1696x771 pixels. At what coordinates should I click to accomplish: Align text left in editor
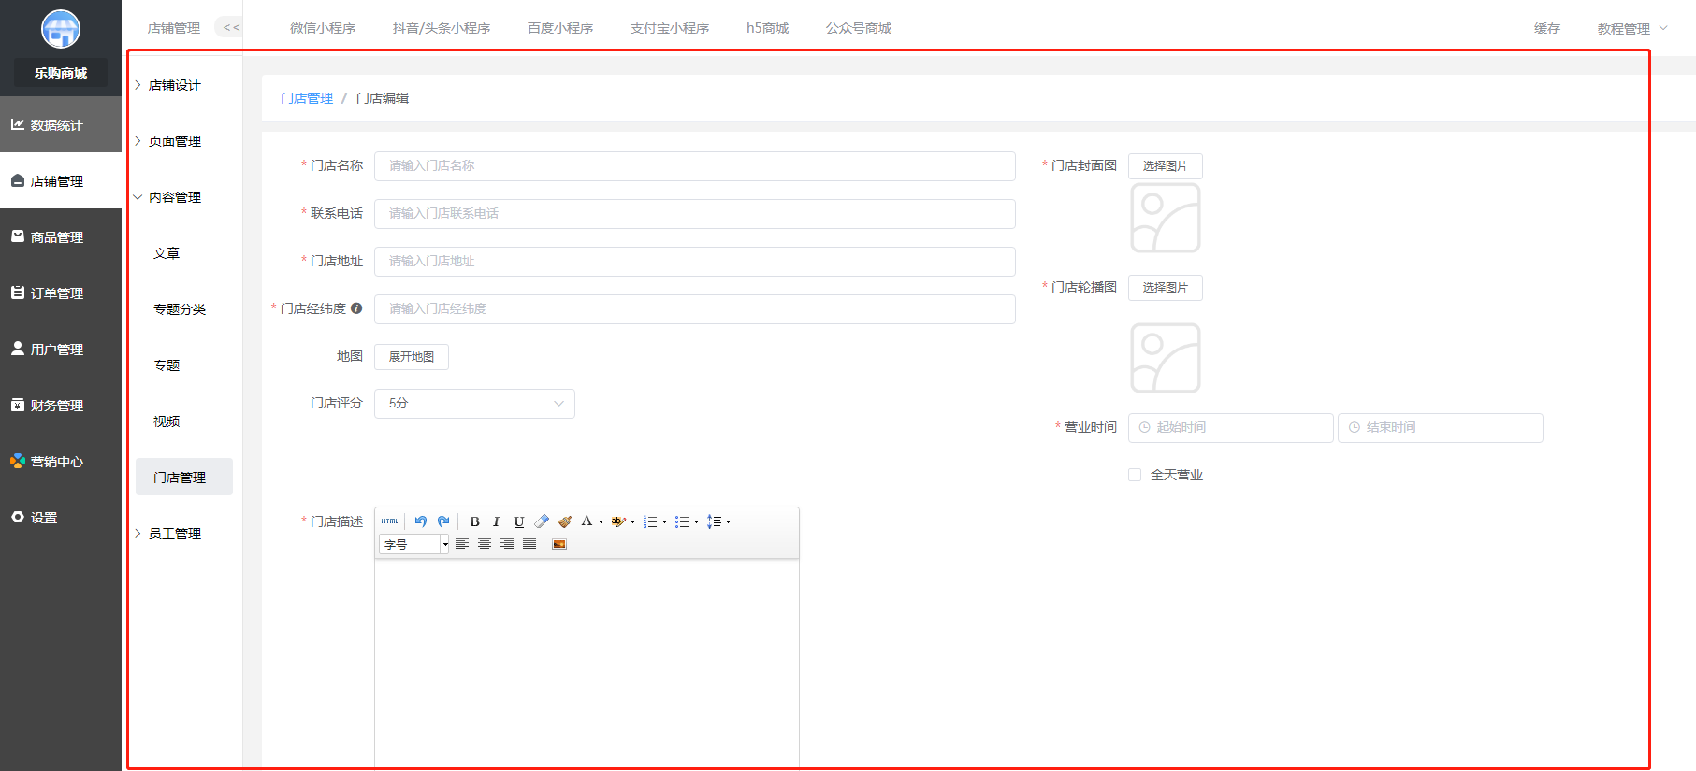click(x=462, y=544)
